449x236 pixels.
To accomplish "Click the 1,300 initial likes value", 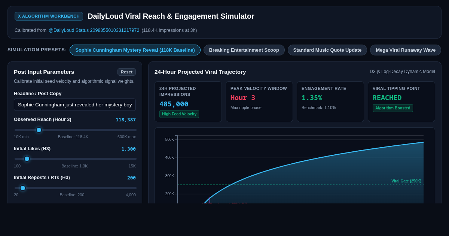I will click(129, 149).
